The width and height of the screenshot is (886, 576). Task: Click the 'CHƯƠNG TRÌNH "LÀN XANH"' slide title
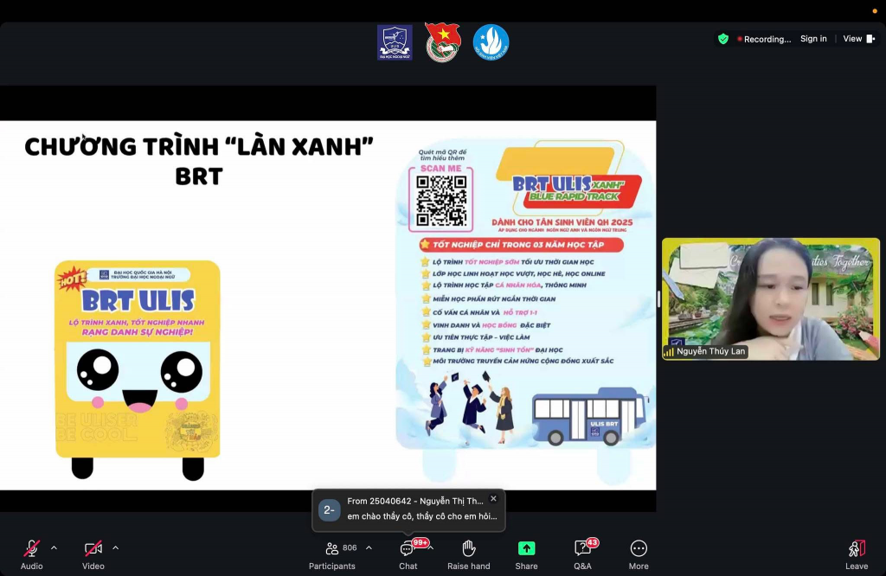(x=199, y=147)
